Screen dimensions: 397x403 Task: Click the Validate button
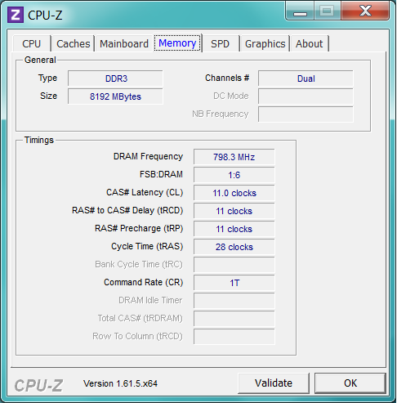pyautogui.click(x=274, y=383)
